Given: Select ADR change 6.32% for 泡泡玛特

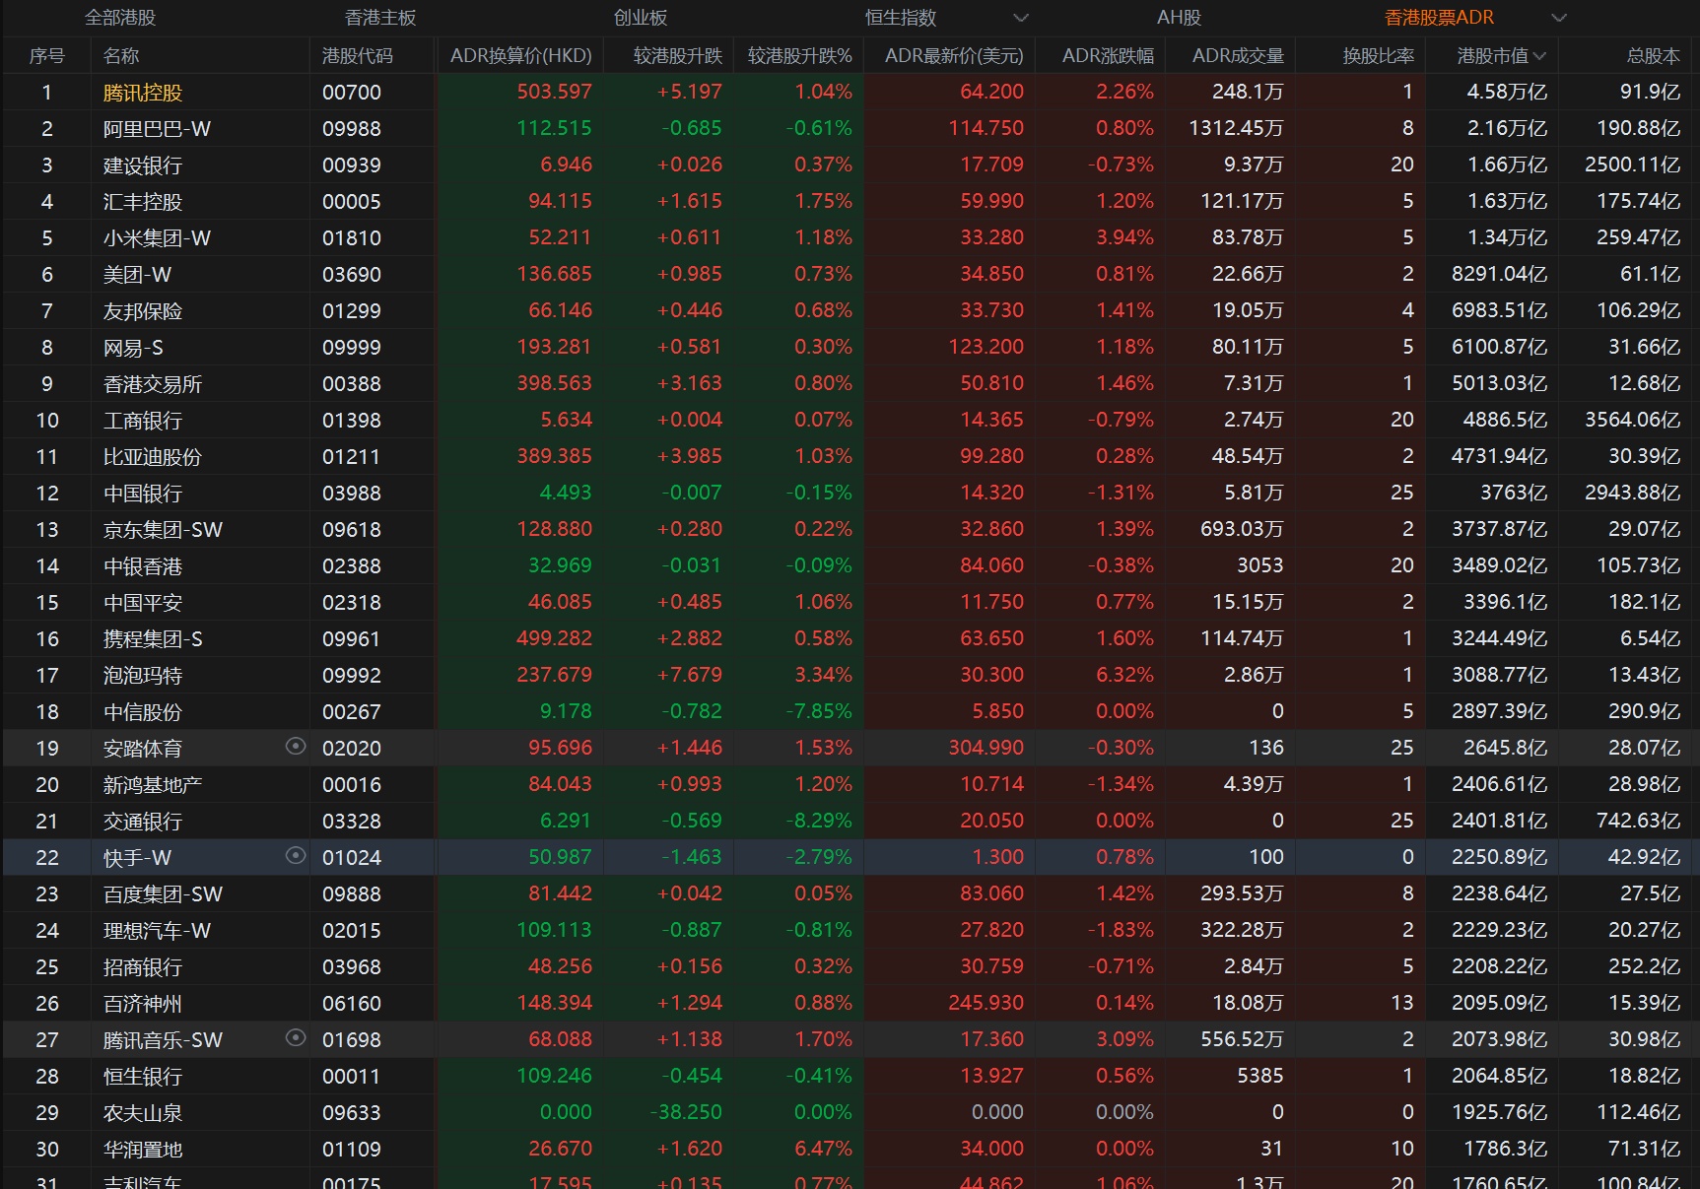Looking at the screenshot, I should pyautogui.click(x=1124, y=675).
